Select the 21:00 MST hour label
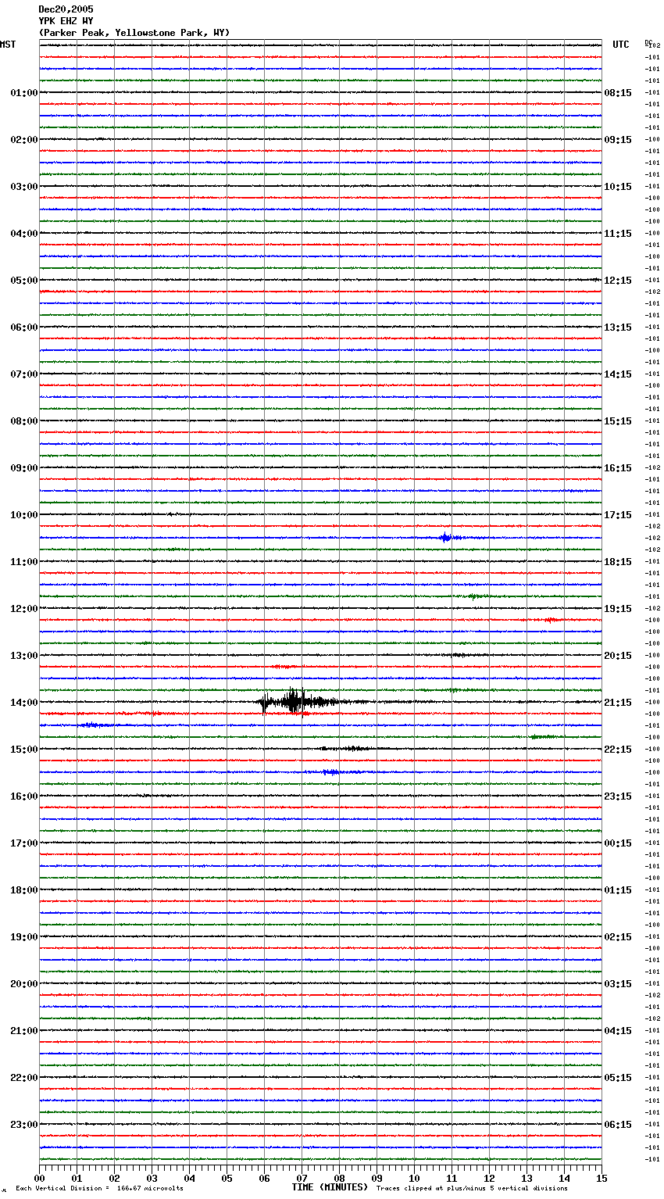The height and width of the screenshot is (1199, 664). pyautogui.click(x=24, y=1031)
